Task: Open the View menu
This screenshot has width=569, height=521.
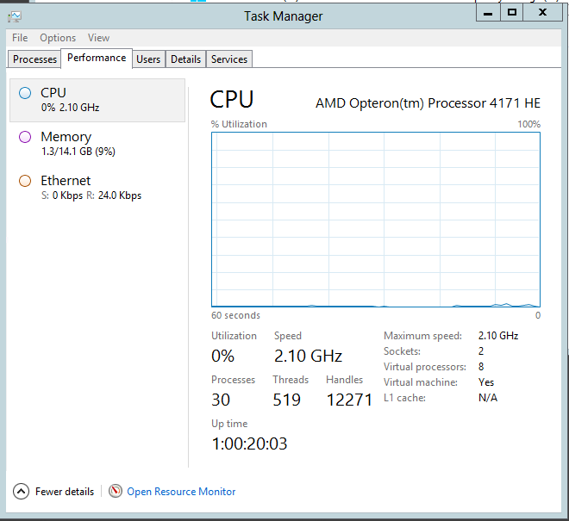Action: pyautogui.click(x=98, y=38)
